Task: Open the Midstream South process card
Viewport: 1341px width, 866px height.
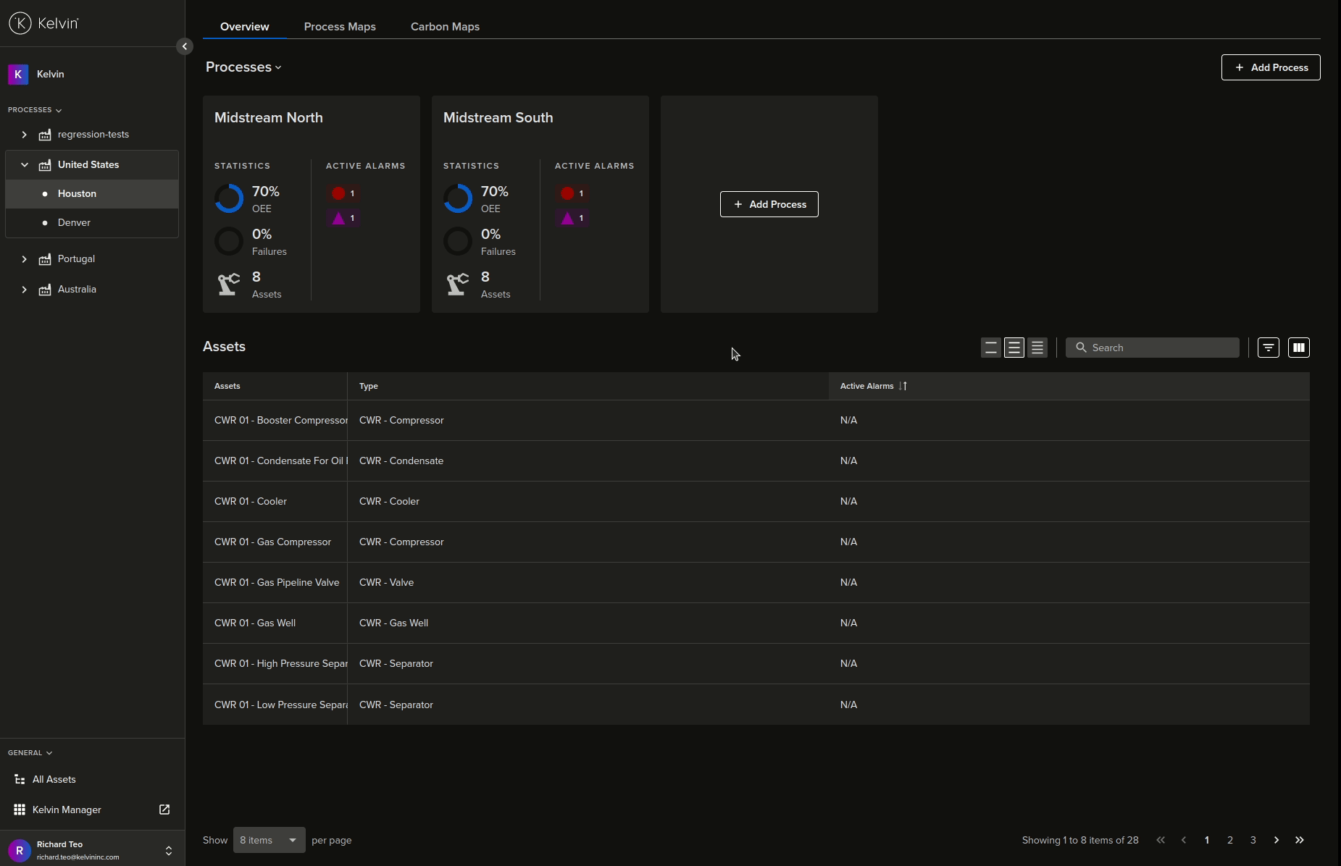Action: coord(497,117)
